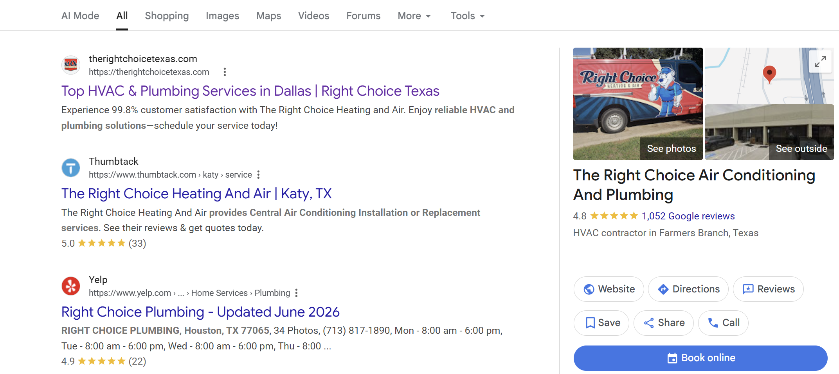
Task: Click the bookmark Save icon
Action: pos(590,323)
